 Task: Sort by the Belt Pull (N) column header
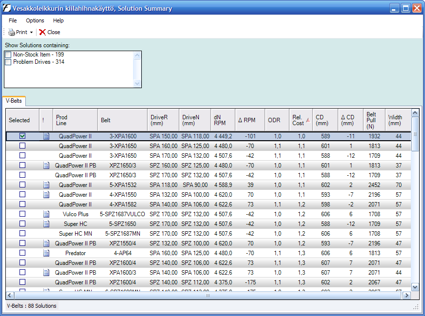[374, 120]
